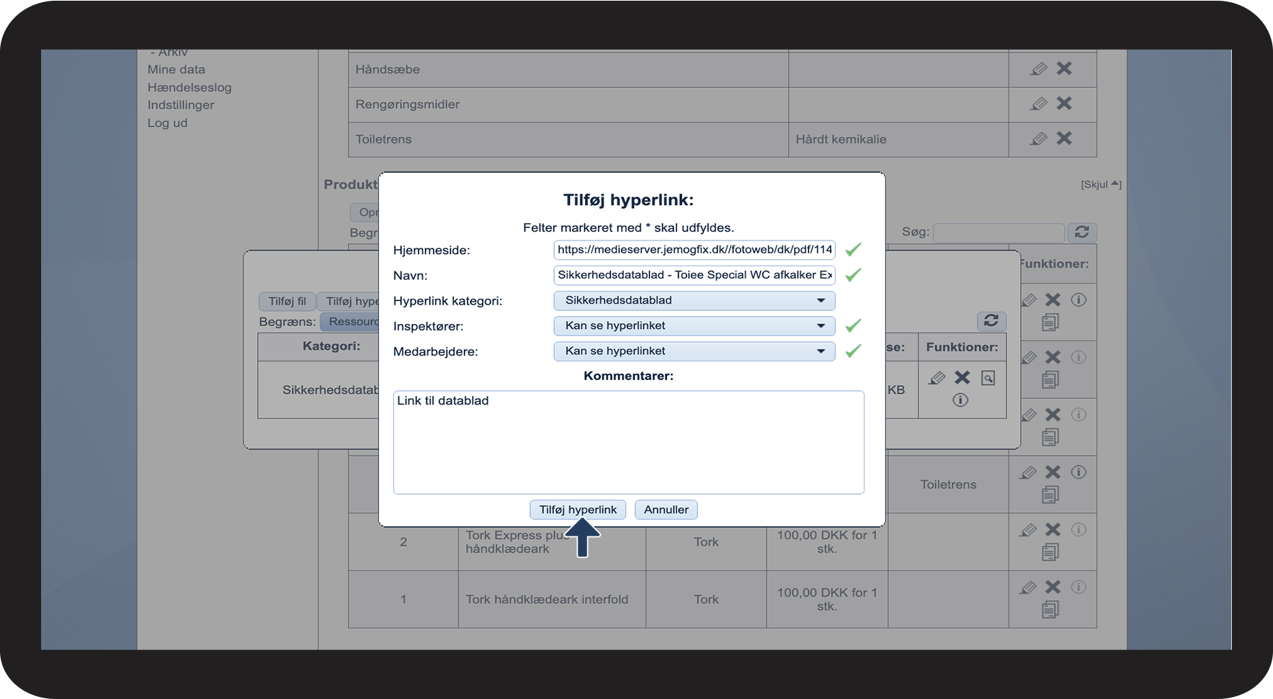
Task: Delete the file in the Sikkerhedsdatablad row
Action: (x=962, y=378)
